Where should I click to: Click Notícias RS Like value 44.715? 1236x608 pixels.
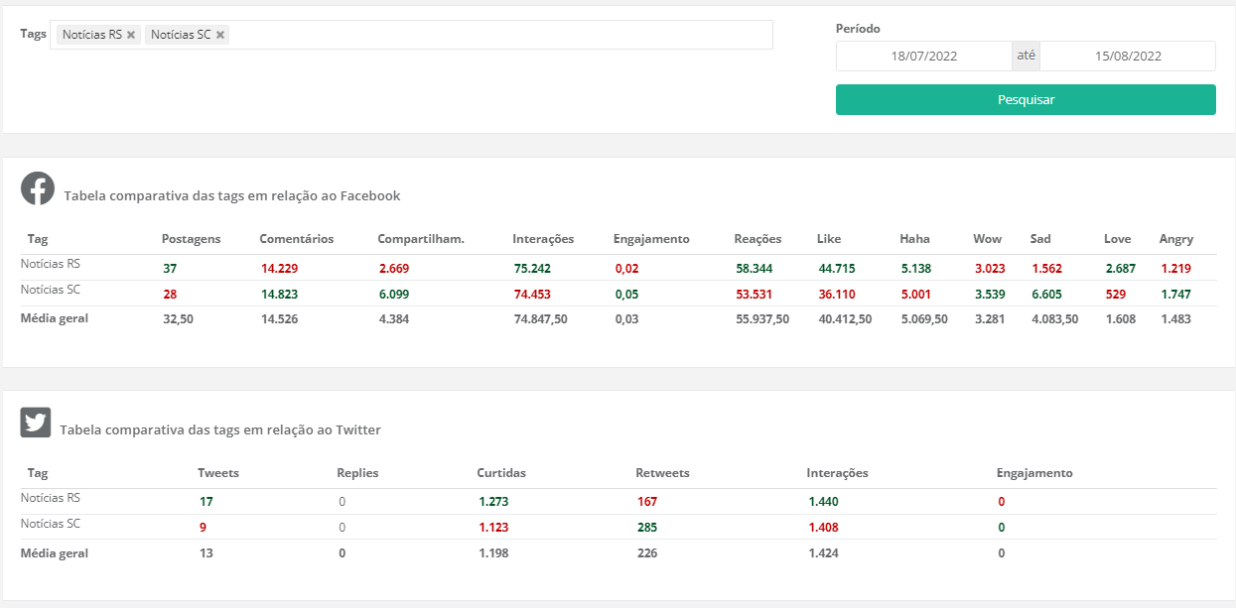[837, 269]
